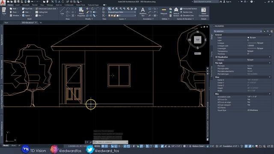The image size is (274, 154).
Task: Click the TOP face of the ViewCube
Action: pos(197,40)
